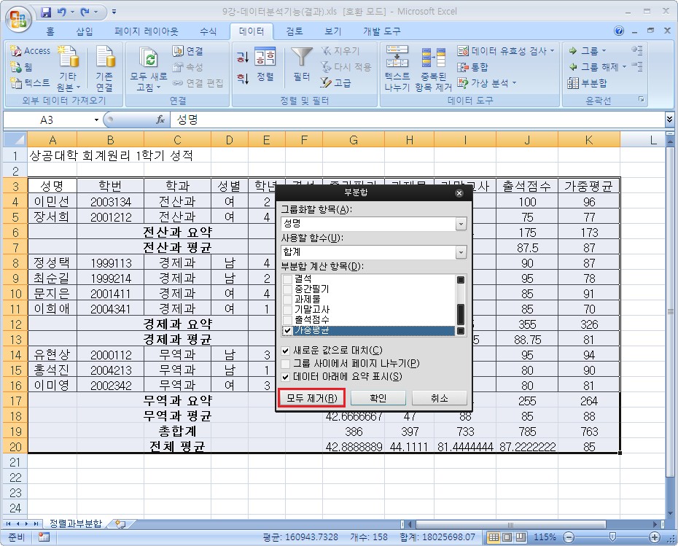
Task: Launch 텍스트 나누기 text to columns
Action: [x=397, y=69]
